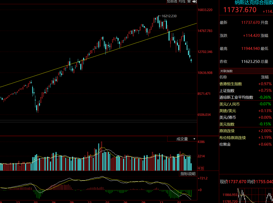This screenshot has width=273, height=203.
Task: Select 美元指数 row
Action: click(x=246, y=124)
